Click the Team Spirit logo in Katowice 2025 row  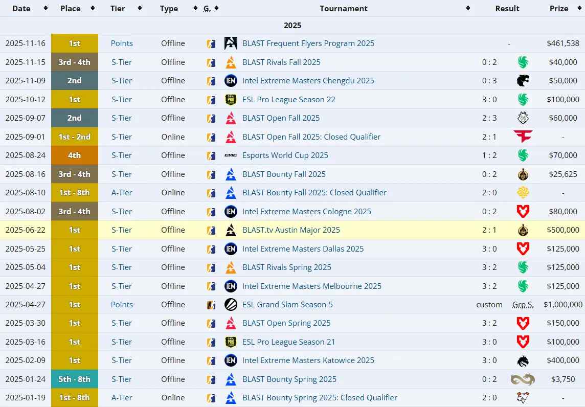click(x=523, y=360)
